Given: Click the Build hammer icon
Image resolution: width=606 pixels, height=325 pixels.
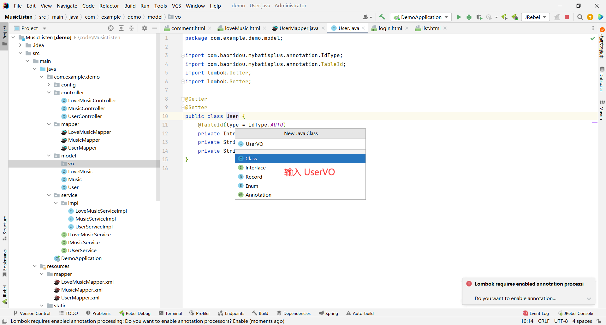Looking at the screenshot, I should point(382,17).
